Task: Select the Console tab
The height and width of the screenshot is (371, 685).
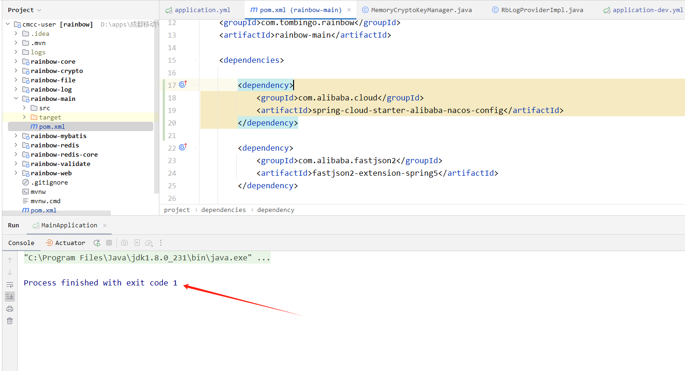Action: pyautogui.click(x=21, y=243)
